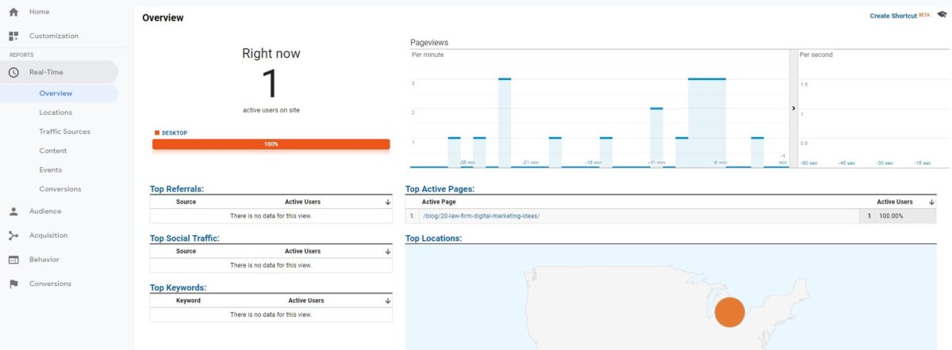
Task: Open the /blog/20-law-firm-digital-marketing-ideas/ page link
Action: pyautogui.click(x=482, y=216)
